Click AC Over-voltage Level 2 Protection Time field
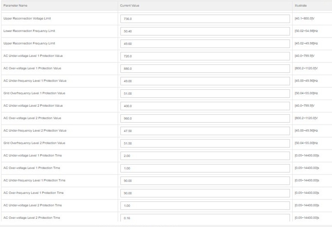The image size is (332, 227). [205, 217]
